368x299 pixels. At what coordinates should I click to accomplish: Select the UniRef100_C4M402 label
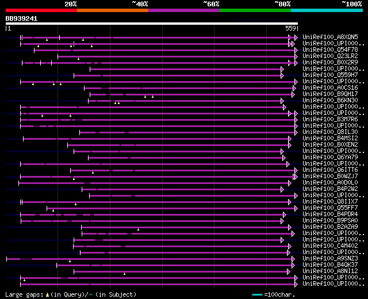[330, 246]
